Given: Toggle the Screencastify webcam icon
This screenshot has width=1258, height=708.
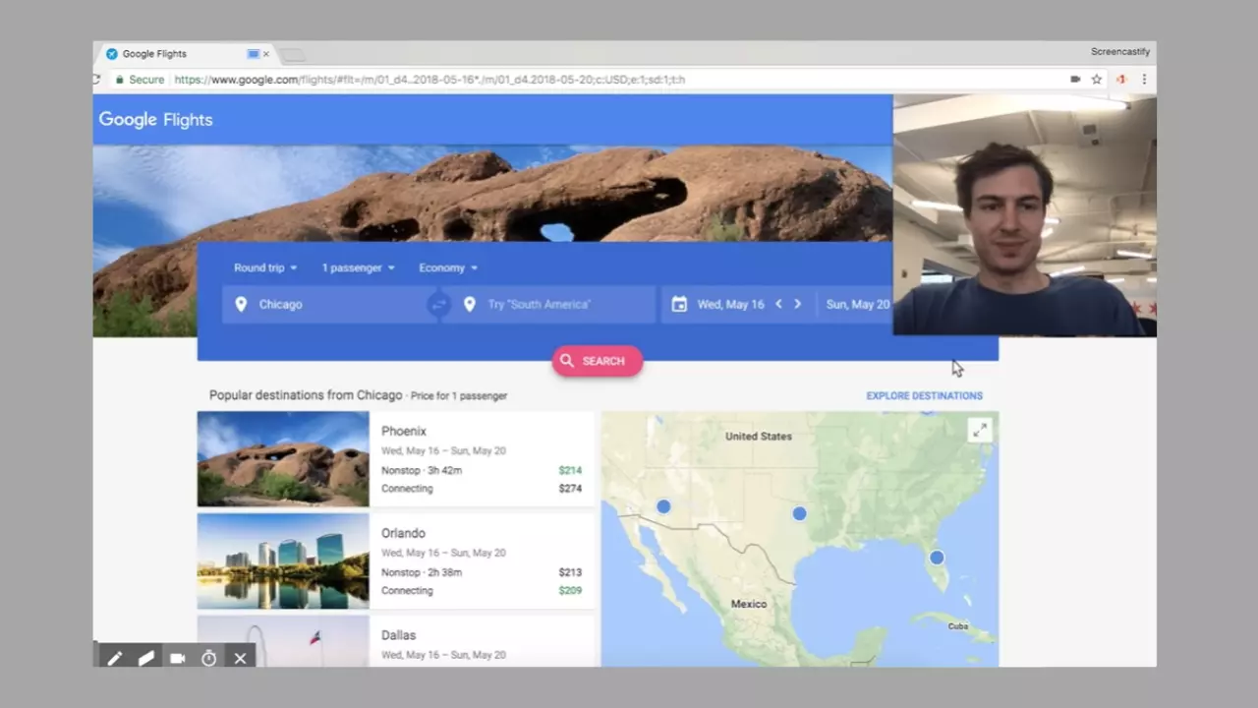Looking at the screenshot, I should (x=178, y=659).
